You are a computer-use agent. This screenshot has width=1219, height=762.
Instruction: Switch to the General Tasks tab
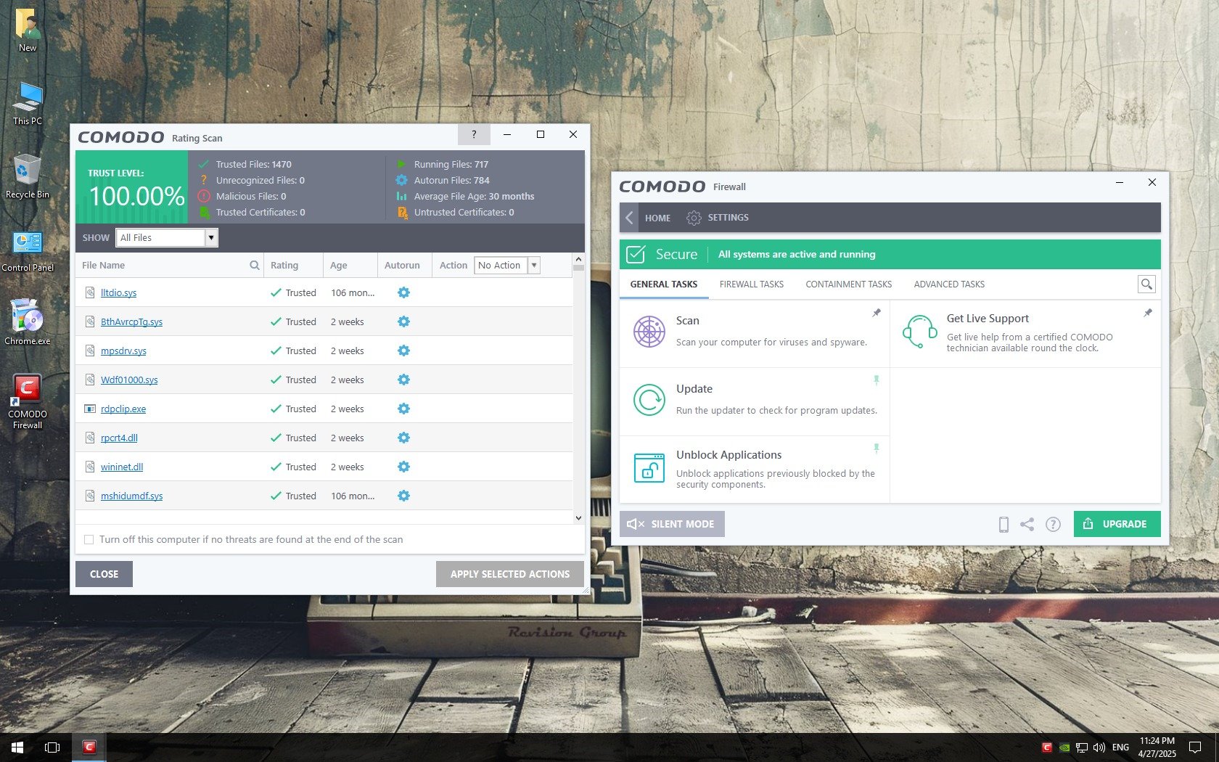664,284
